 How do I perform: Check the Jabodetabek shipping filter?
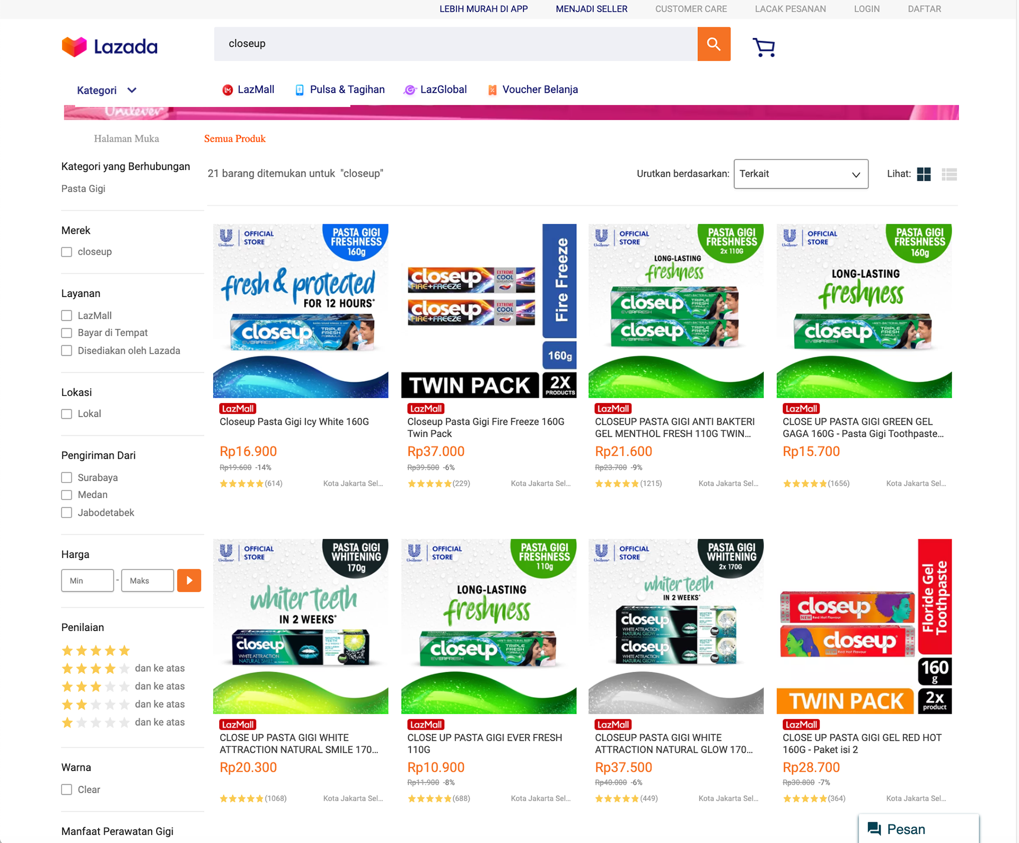tap(66, 513)
